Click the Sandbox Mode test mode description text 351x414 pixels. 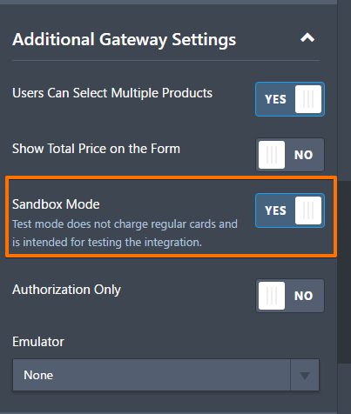[125, 233]
